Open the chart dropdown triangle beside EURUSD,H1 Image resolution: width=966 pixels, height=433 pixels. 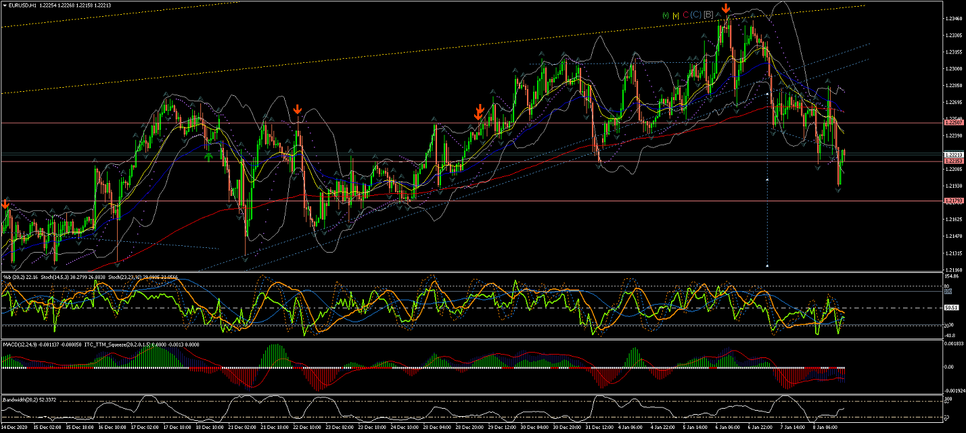[5, 5]
